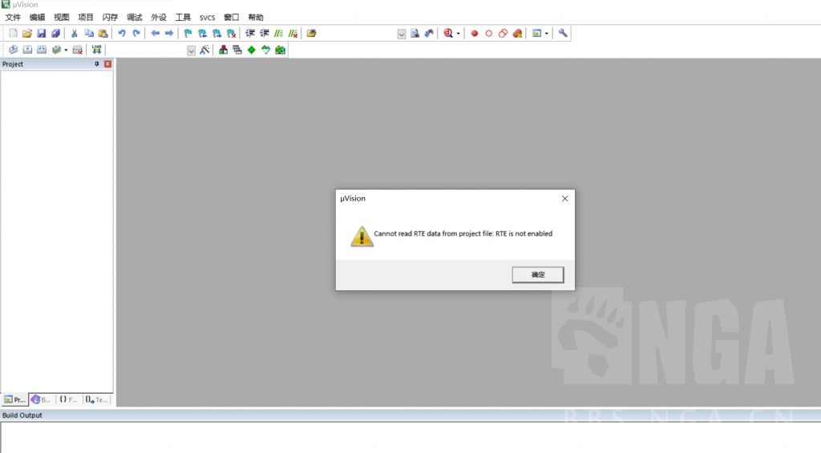Click the Manage Multi-Project Workspace icon

coord(237,50)
